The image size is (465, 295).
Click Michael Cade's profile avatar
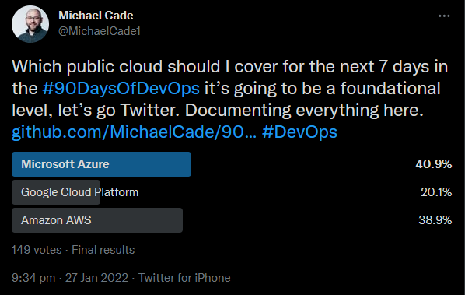tap(30, 24)
